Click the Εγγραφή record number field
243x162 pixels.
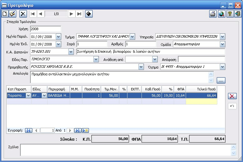[x=47, y=130]
